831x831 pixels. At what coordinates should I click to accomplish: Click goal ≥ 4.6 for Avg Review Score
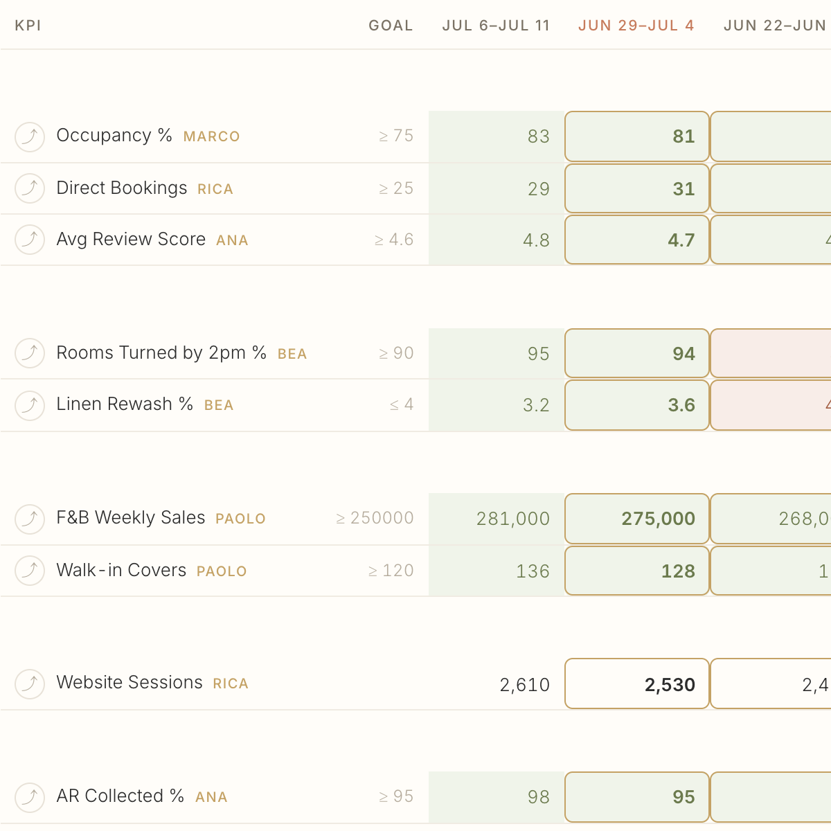[394, 240]
